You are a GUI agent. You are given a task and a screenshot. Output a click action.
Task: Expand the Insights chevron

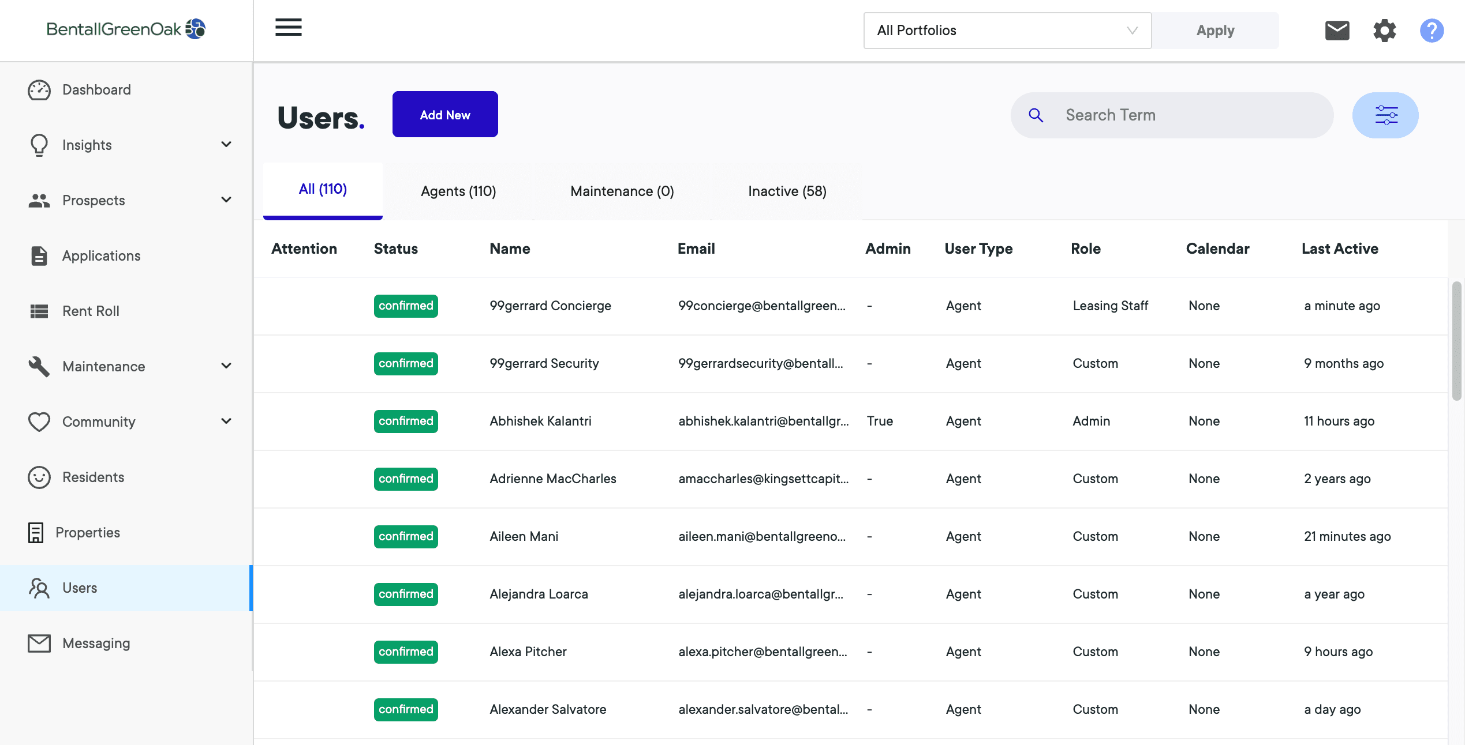[x=226, y=144]
